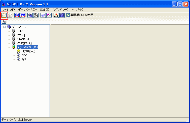Image resolution: width=190 pixels, height=123 pixels.
Task: Expand the DB2 tree node
Action: click(9, 31)
